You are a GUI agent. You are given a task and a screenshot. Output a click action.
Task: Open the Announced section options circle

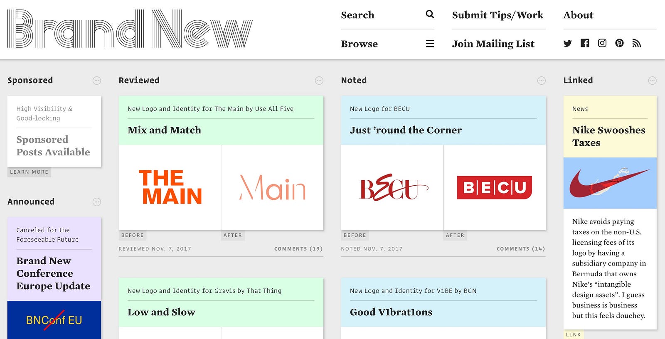(x=97, y=202)
